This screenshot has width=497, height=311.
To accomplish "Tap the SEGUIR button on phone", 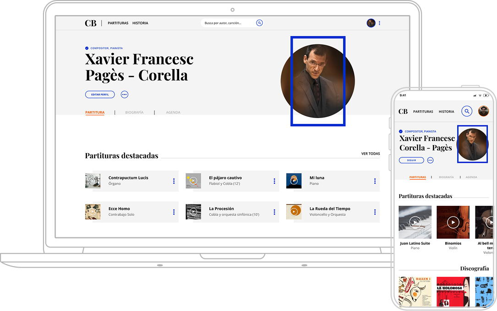I will [x=411, y=160].
